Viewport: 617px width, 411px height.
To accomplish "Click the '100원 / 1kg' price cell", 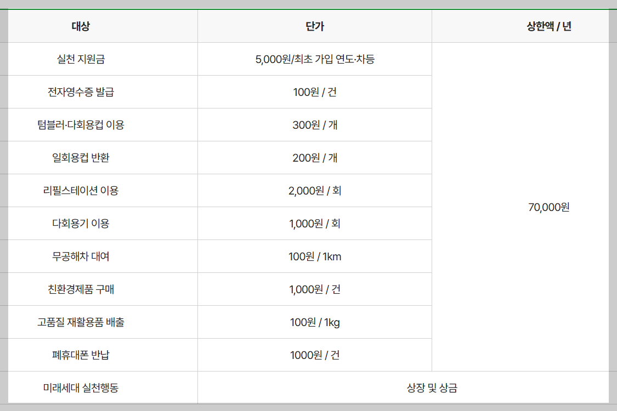I will [315, 322].
